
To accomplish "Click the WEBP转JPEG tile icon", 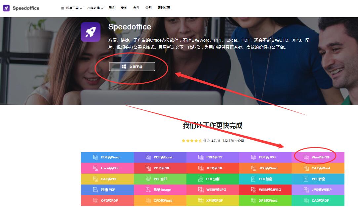I will tap(254, 189).
